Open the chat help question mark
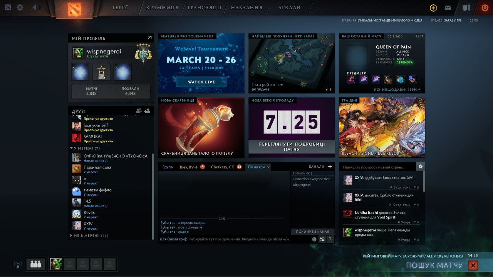Screen dimensions: 493x277 pos(330,239)
